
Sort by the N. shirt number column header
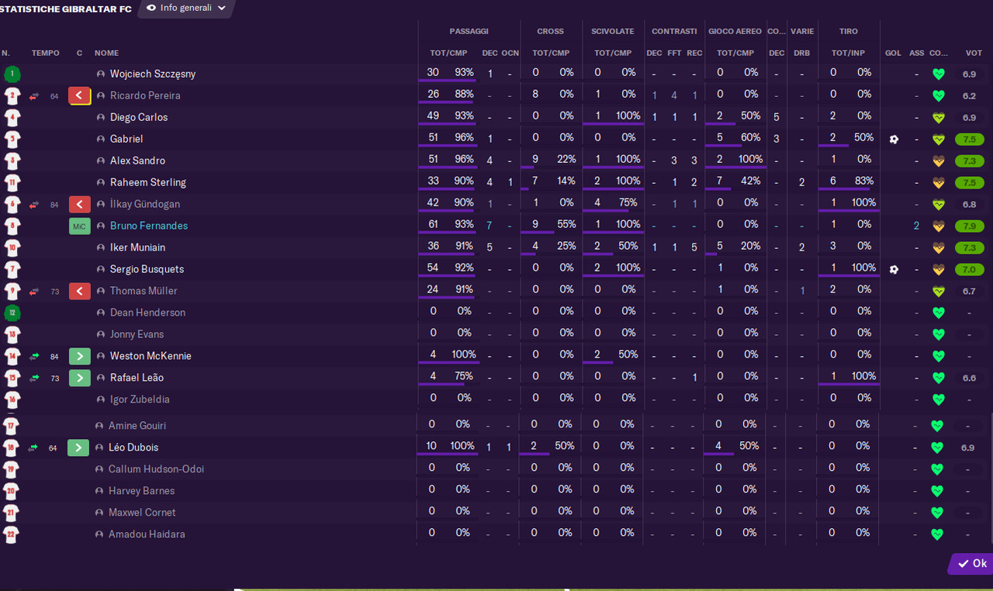click(x=5, y=54)
